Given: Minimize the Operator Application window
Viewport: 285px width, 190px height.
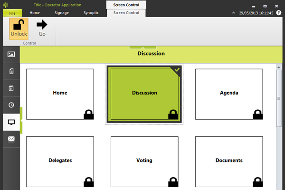Looking at the screenshot, I should coord(254,6).
